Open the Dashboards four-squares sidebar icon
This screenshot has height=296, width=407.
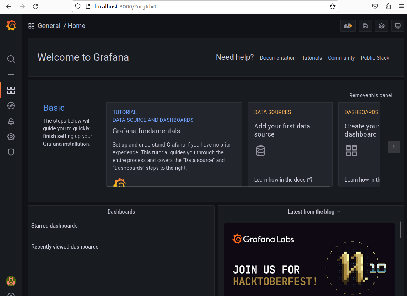pyautogui.click(x=11, y=90)
